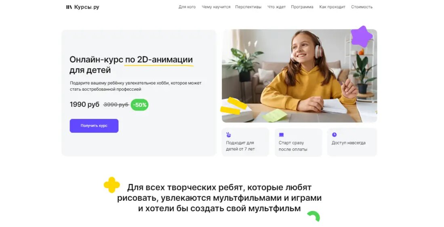The height and width of the screenshot is (227, 444).
Task: Select Как проходит in navigation
Action: coord(332,7)
